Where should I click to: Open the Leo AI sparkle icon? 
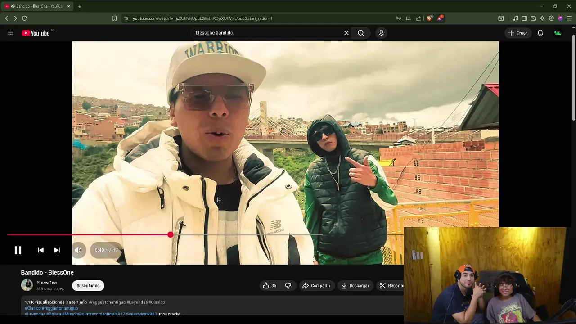[543, 18]
